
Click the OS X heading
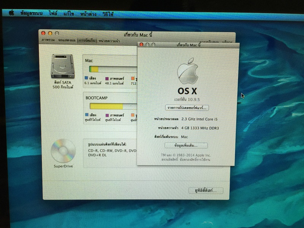(187, 91)
